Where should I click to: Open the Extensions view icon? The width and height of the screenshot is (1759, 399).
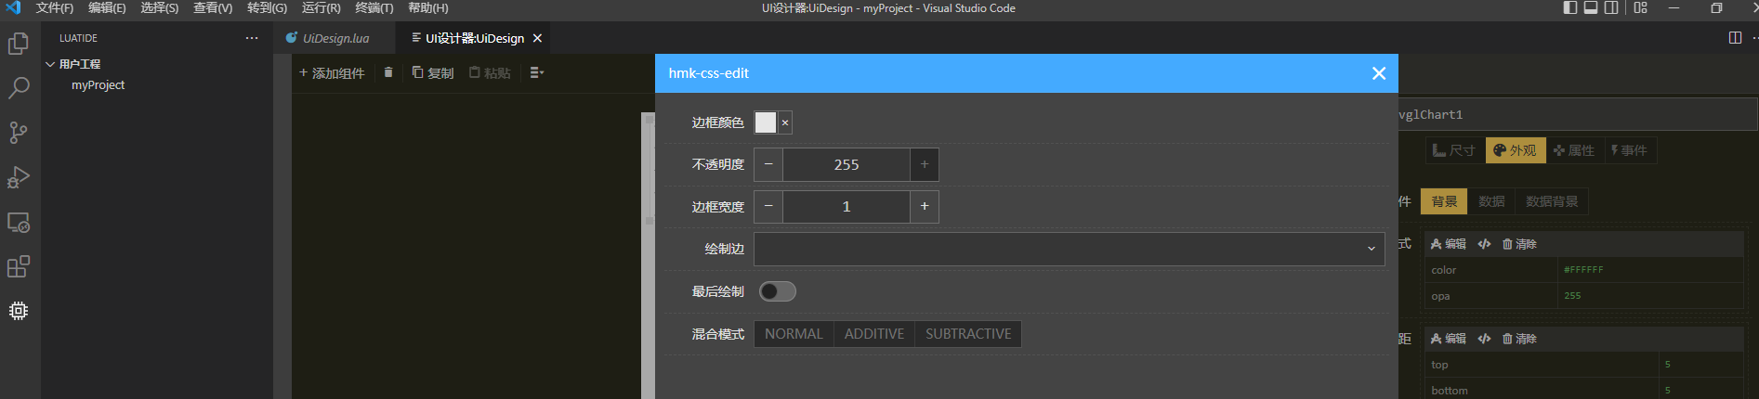click(x=19, y=267)
